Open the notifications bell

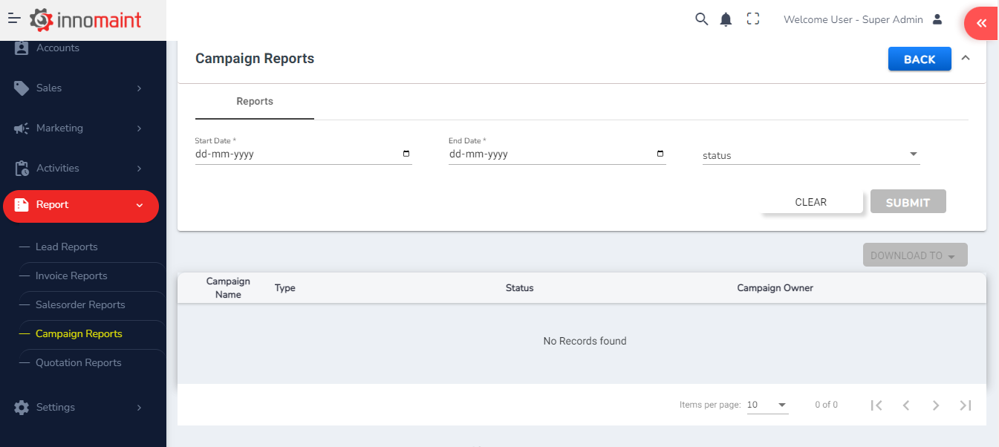pyautogui.click(x=726, y=20)
